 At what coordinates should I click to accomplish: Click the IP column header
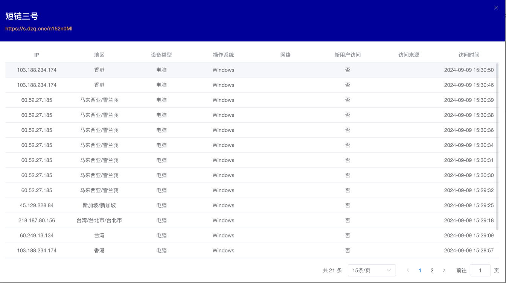tap(37, 55)
